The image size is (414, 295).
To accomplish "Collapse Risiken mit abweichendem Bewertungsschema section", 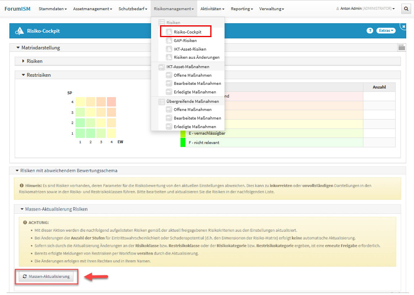I will 17,171.
